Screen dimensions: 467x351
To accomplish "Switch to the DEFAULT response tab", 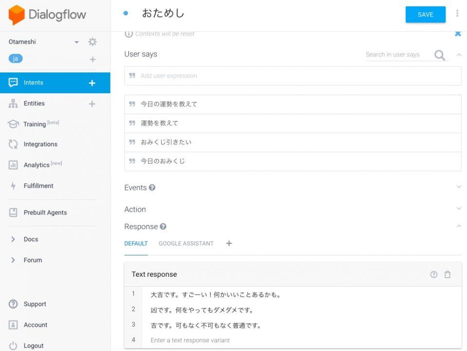I will (136, 243).
